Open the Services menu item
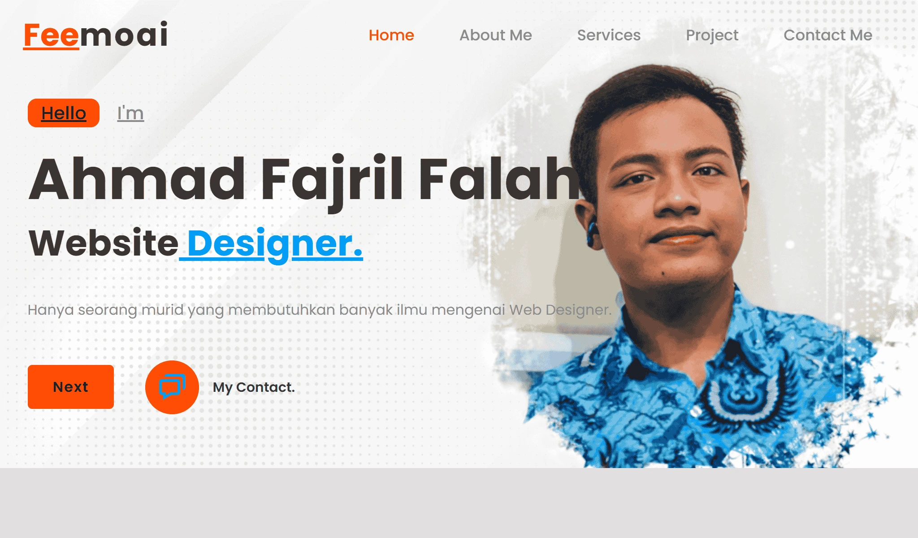 [609, 35]
